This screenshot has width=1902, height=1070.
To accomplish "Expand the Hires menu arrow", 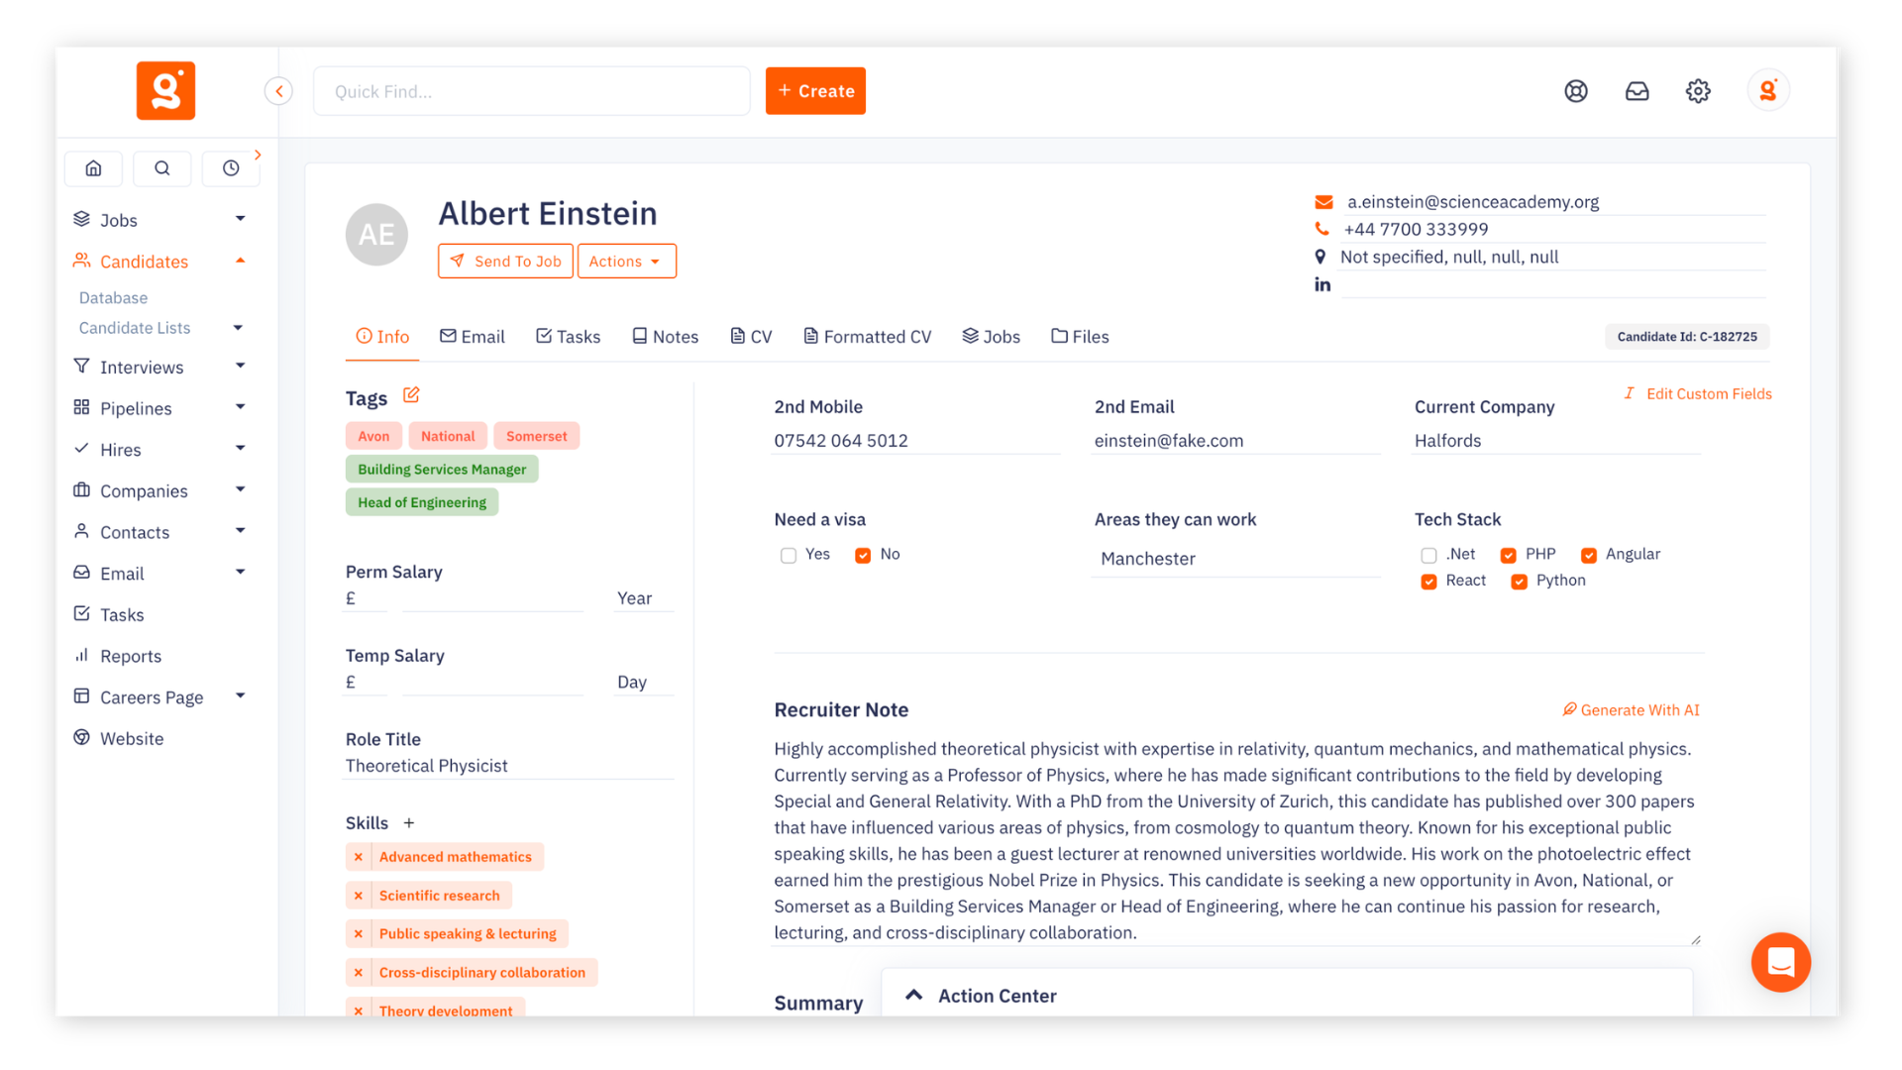I will (x=240, y=449).
